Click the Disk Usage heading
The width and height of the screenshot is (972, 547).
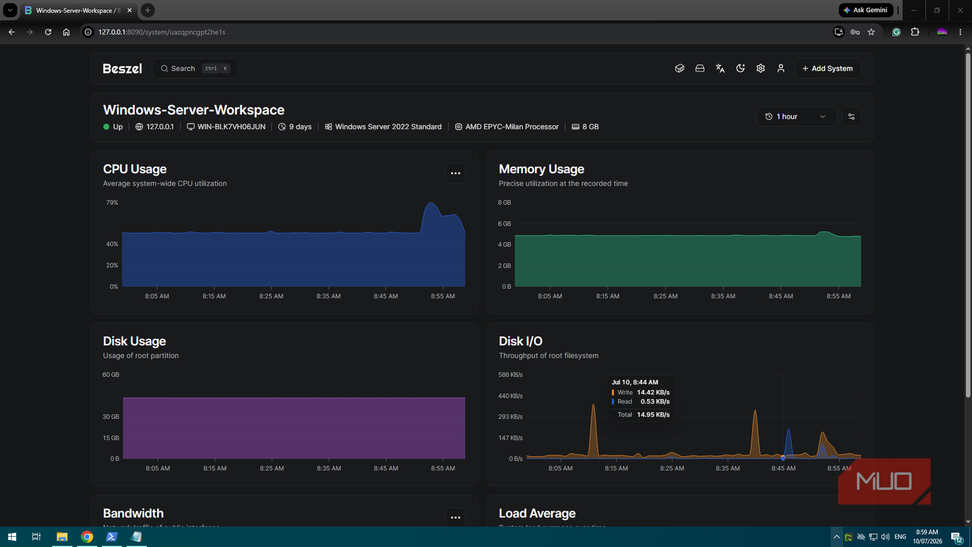(x=134, y=341)
